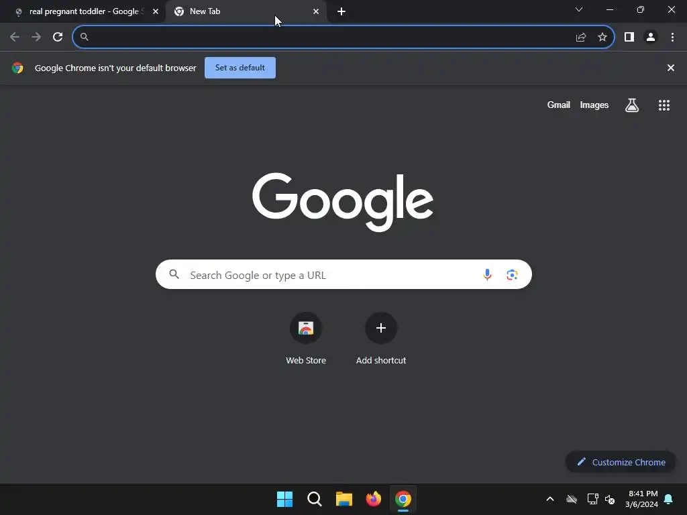This screenshot has height=515, width=687.
Task: Open the Chrome profile avatar menu
Action: 651,37
